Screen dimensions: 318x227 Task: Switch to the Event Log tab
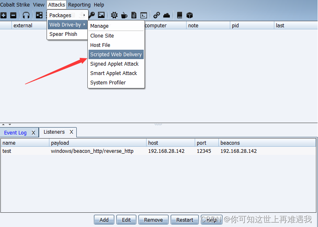(15, 132)
